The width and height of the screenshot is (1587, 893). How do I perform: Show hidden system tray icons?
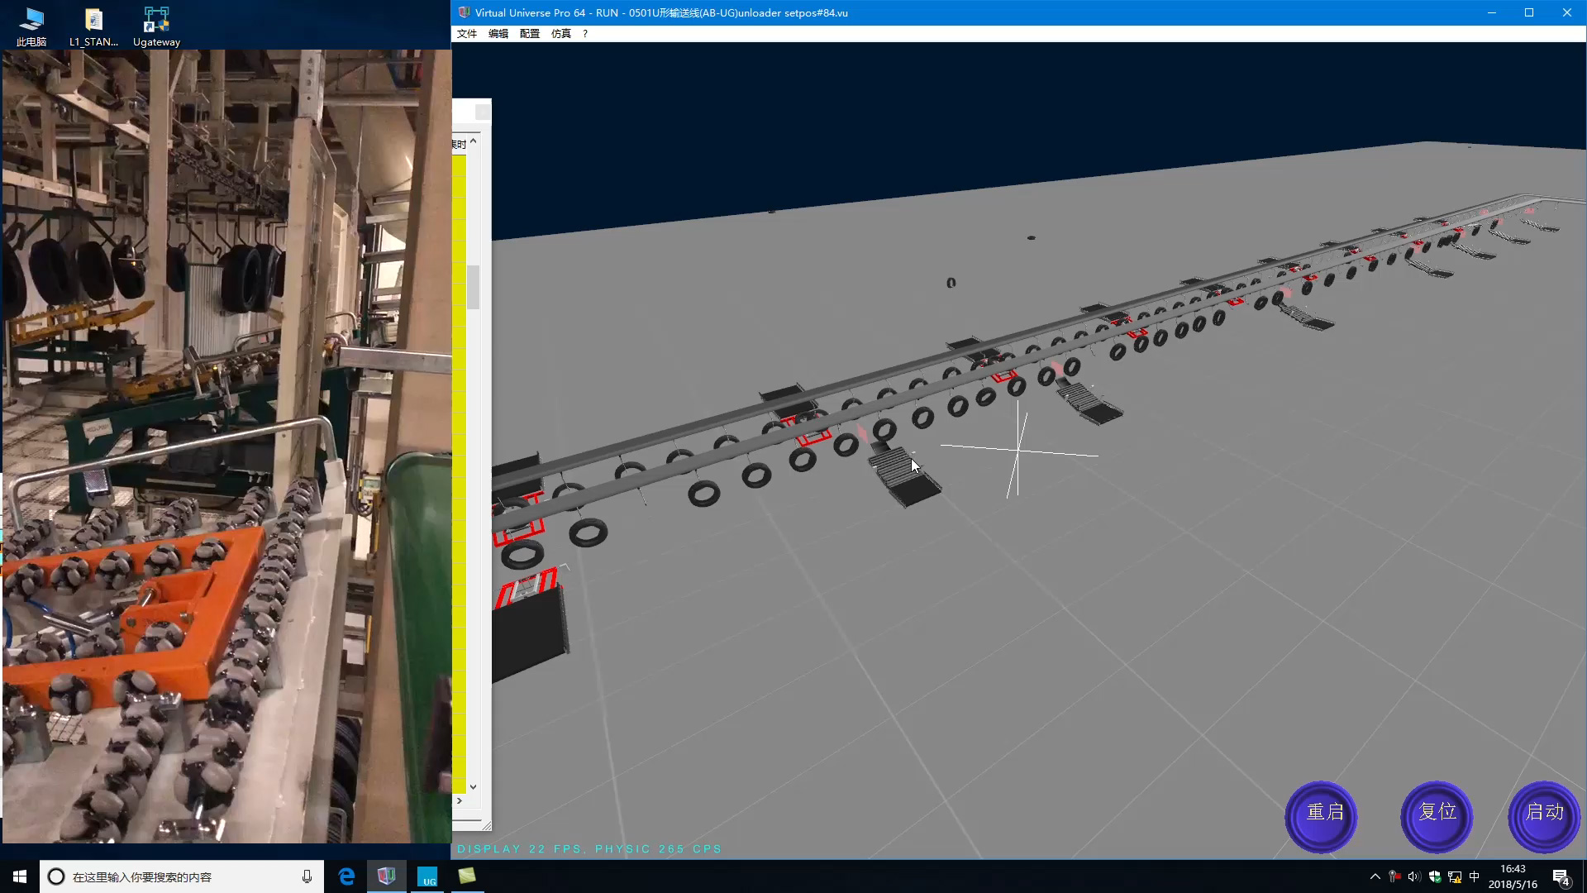tap(1375, 876)
